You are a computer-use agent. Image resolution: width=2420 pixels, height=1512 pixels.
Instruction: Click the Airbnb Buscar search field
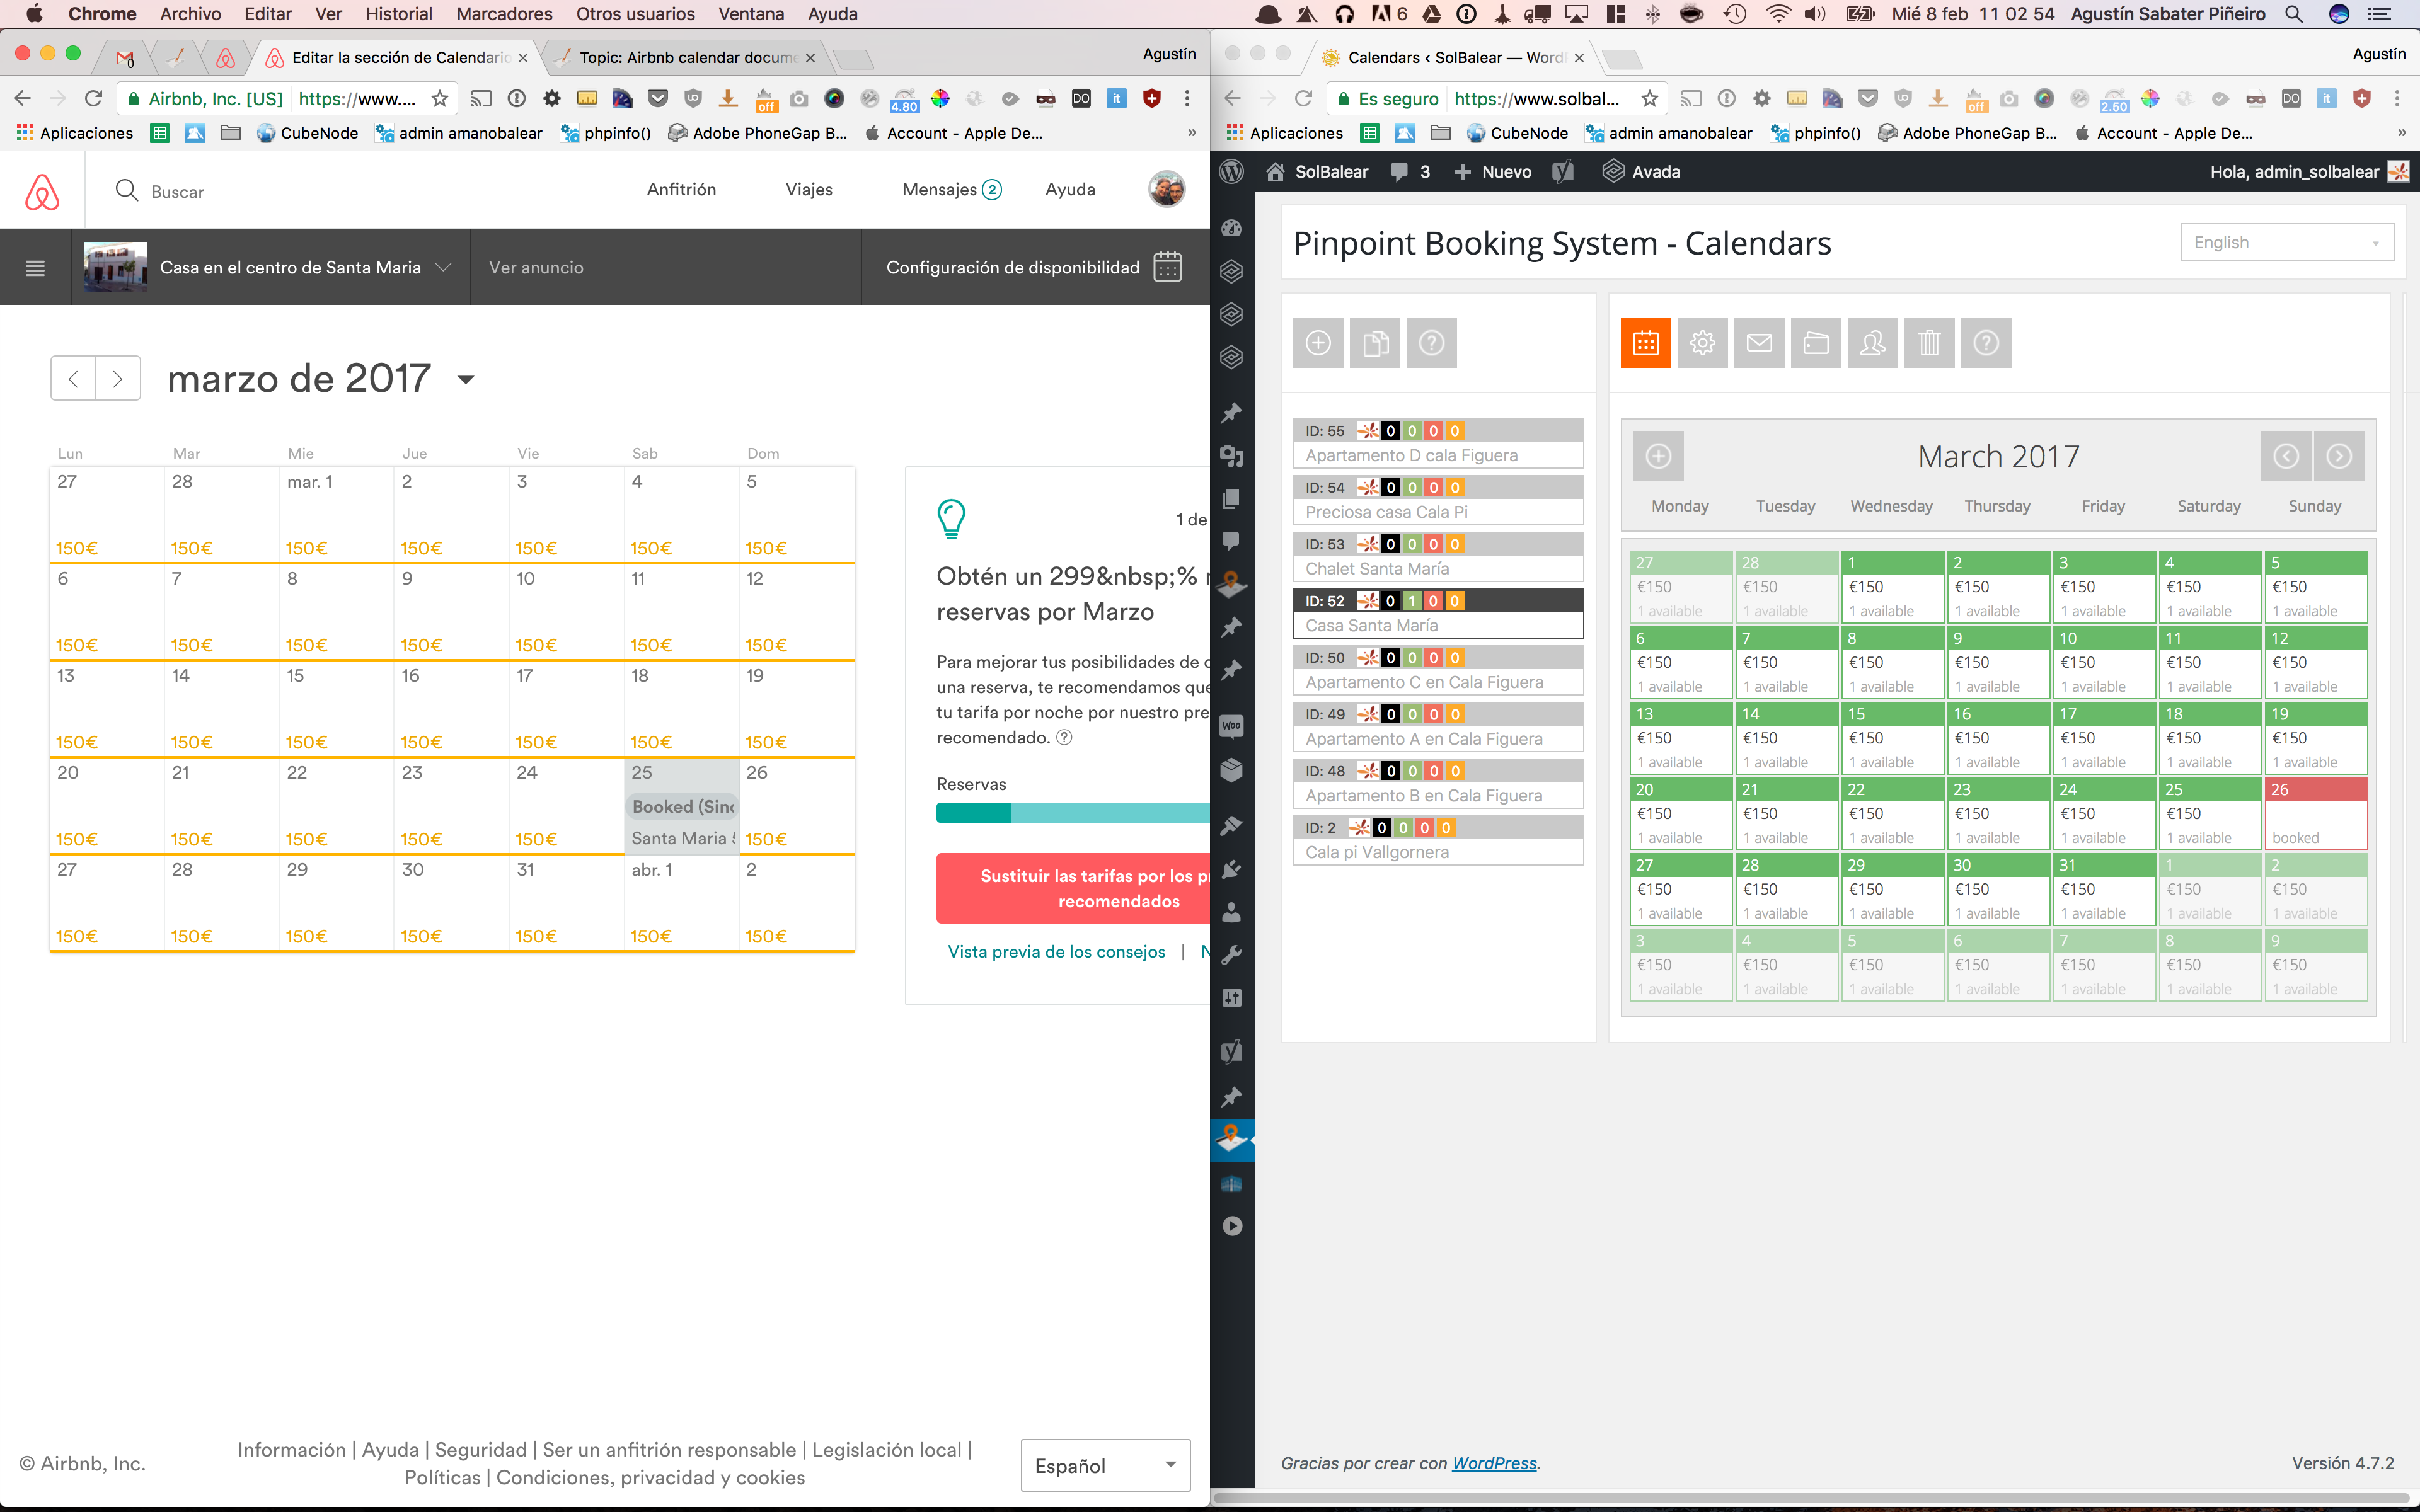point(178,191)
